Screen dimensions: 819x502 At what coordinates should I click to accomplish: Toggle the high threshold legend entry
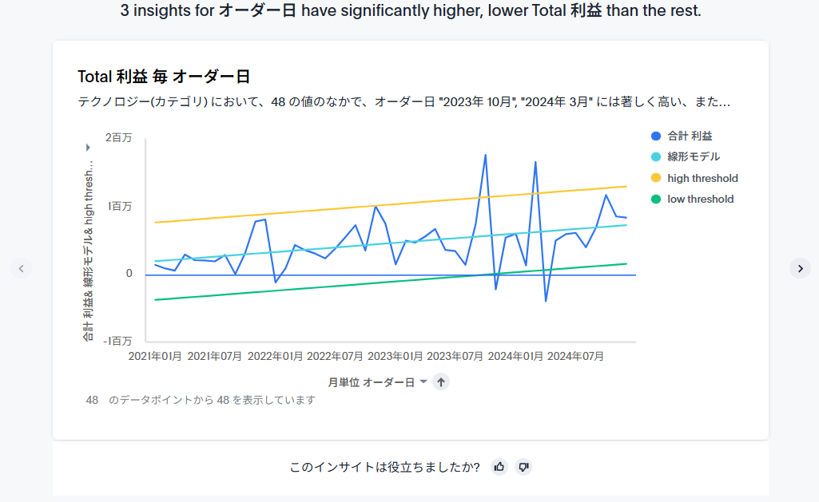click(702, 178)
